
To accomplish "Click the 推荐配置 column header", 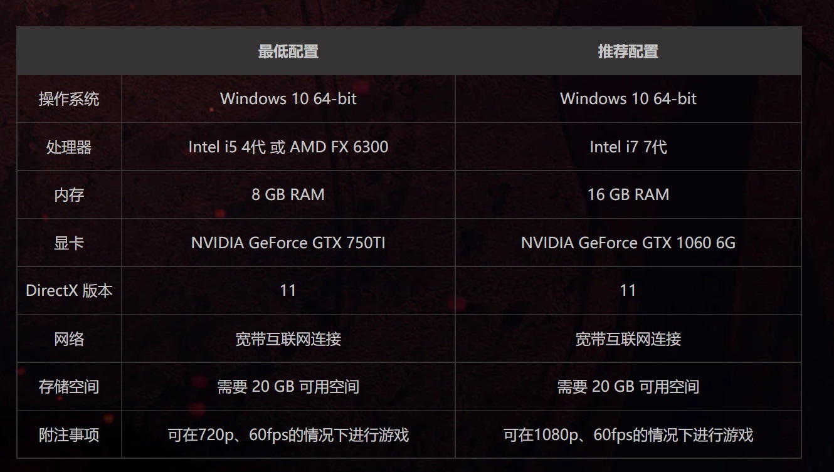I will 628,51.
